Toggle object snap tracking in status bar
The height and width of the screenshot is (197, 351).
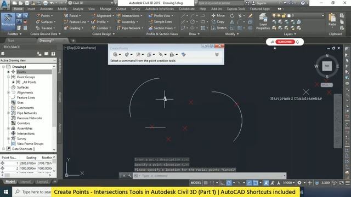(x=249, y=183)
